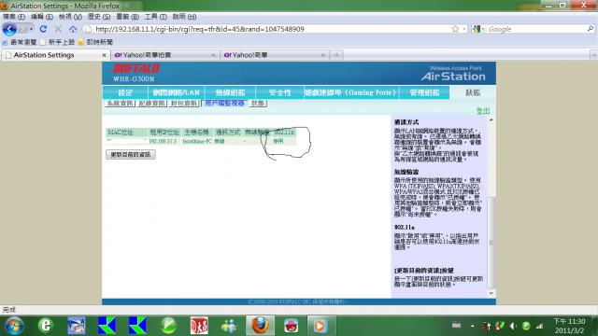Click the 更新目前的資訊 button
Viewport: 598px width, 336px height.
131,155
